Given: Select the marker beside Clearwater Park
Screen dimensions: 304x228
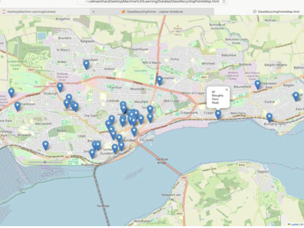Looking at the screenshot, I should (x=258, y=85).
